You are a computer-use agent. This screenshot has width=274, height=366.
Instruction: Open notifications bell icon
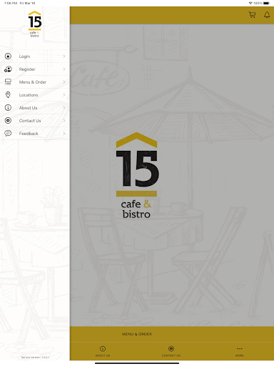pyautogui.click(x=267, y=15)
